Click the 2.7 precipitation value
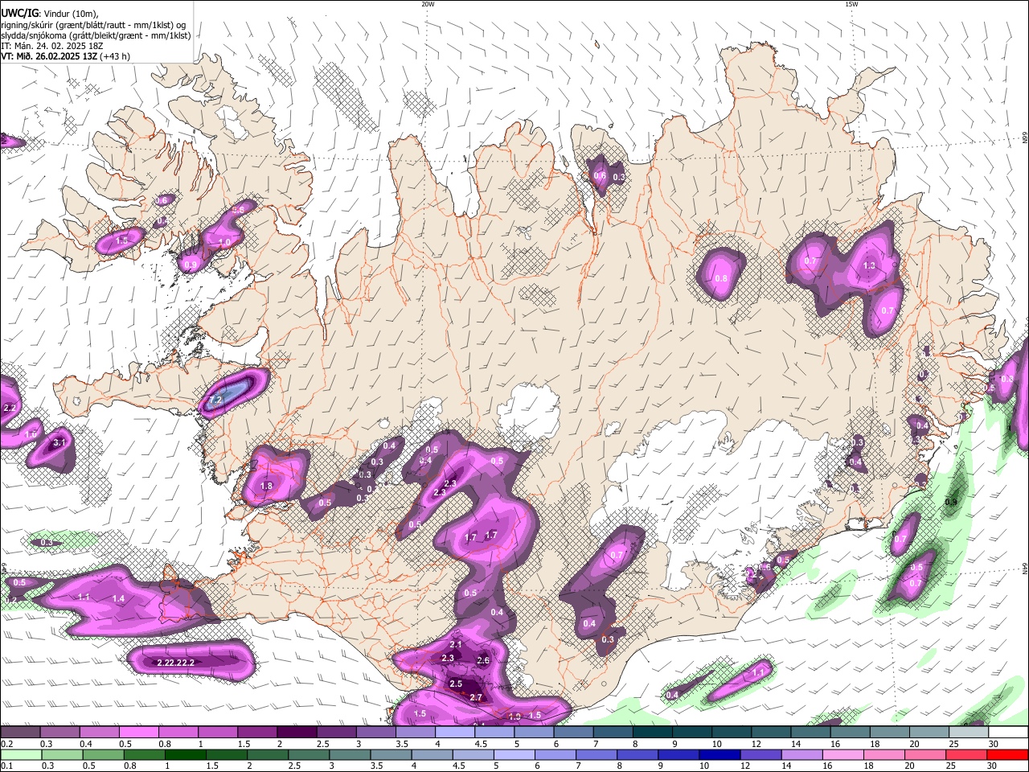The height and width of the screenshot is (772, 1029). pos(476,698)
